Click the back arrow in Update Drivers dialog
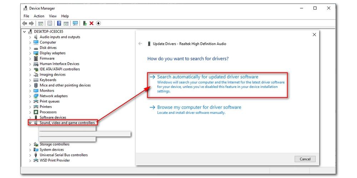Screen dimensions: 357x178 [140, 43]
